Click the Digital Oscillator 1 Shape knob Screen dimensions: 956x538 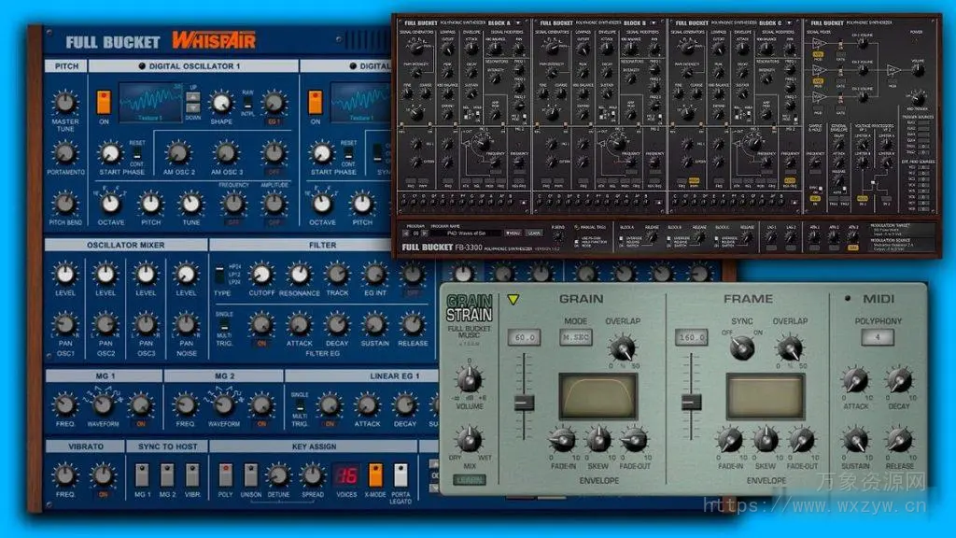[221, 103]
